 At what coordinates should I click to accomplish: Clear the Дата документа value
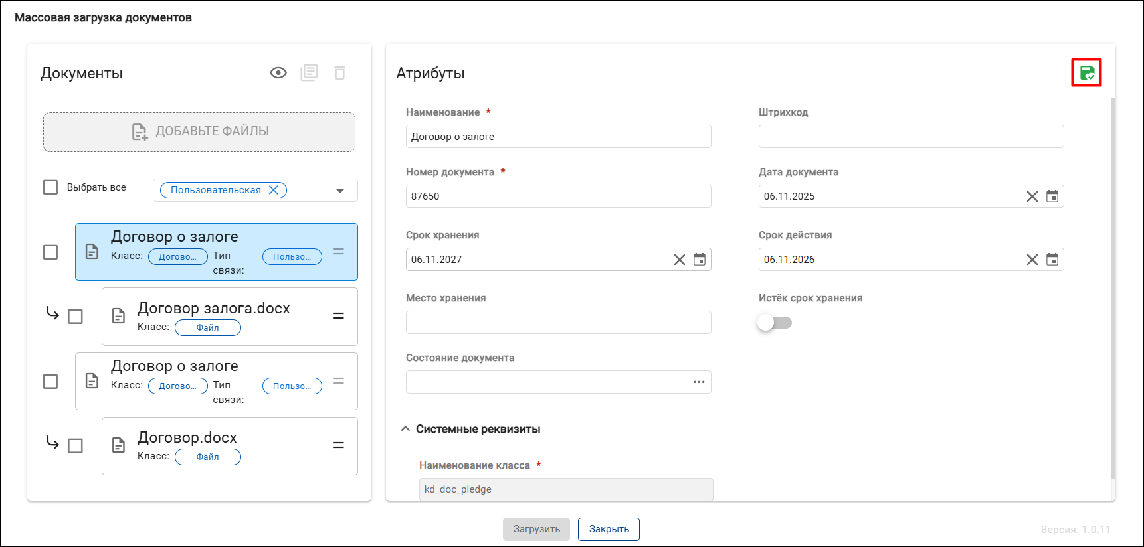(x=1032, y=196)
